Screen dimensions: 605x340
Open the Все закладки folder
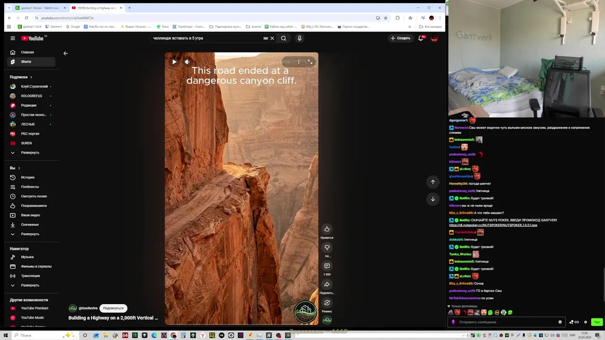430,27
